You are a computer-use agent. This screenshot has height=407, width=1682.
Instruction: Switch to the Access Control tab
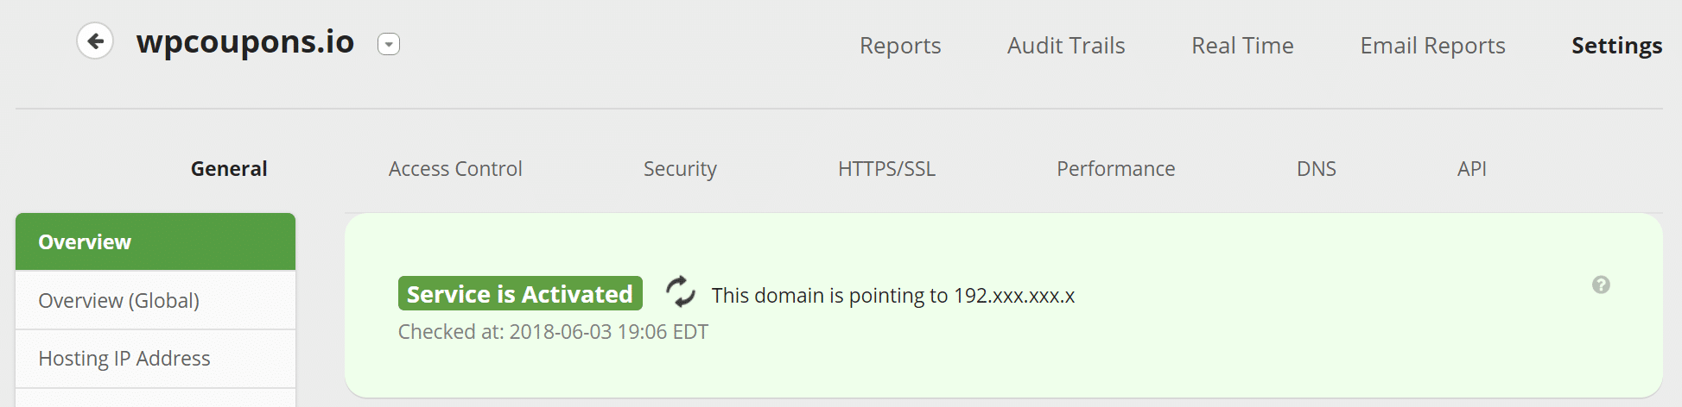coord(455,169)
